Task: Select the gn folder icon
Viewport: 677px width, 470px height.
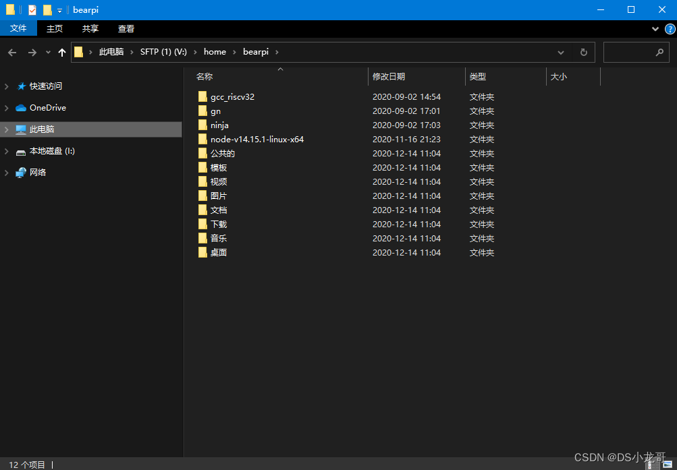Action: (x=202, y=111)
